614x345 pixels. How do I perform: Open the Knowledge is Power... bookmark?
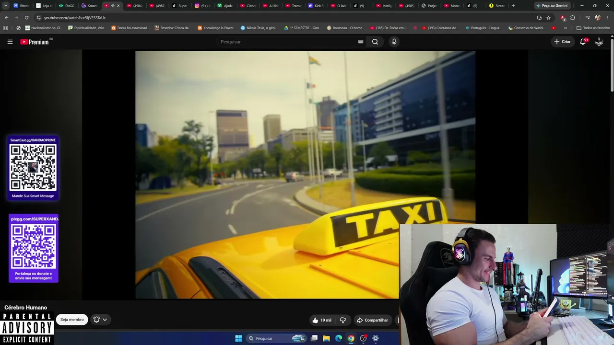217,28
